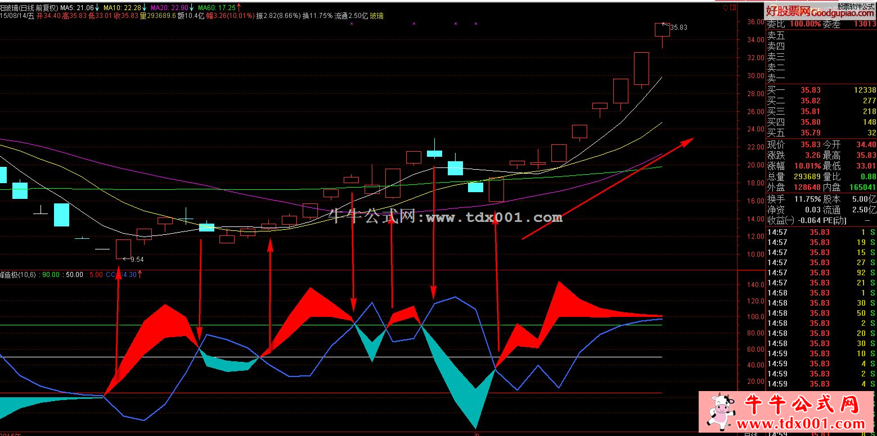Open the daily period label in stock title
Viewport: 877px width, 436px height.
coord(38,8)
